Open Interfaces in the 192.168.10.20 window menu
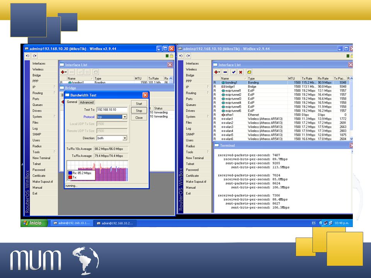Viewport: 371px width, 278px height. pos(39,64)
